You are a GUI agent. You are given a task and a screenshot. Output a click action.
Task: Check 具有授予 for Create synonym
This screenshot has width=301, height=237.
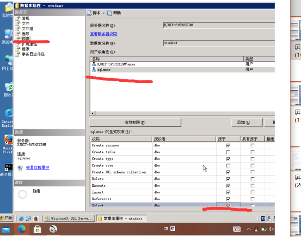pos(253,146)
